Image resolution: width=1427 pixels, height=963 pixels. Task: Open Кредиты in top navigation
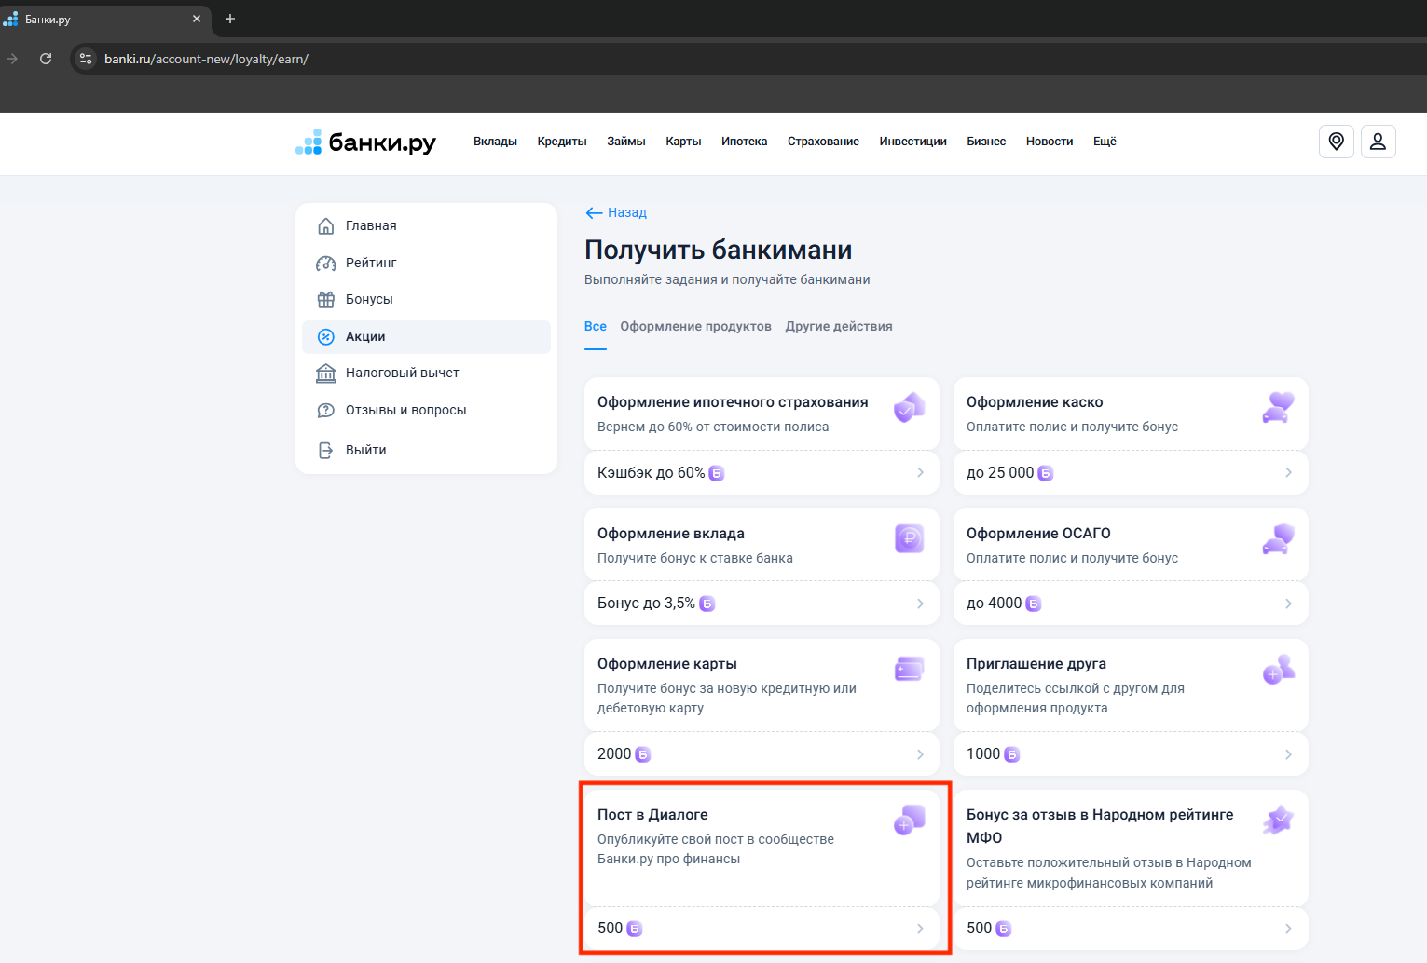click(562, 142)
